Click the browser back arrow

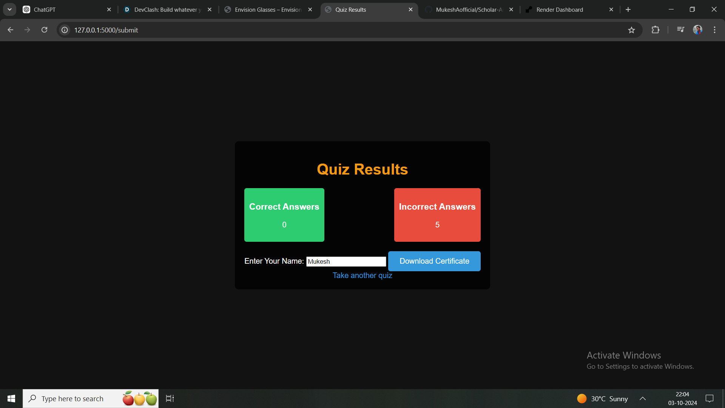(10, 30)
